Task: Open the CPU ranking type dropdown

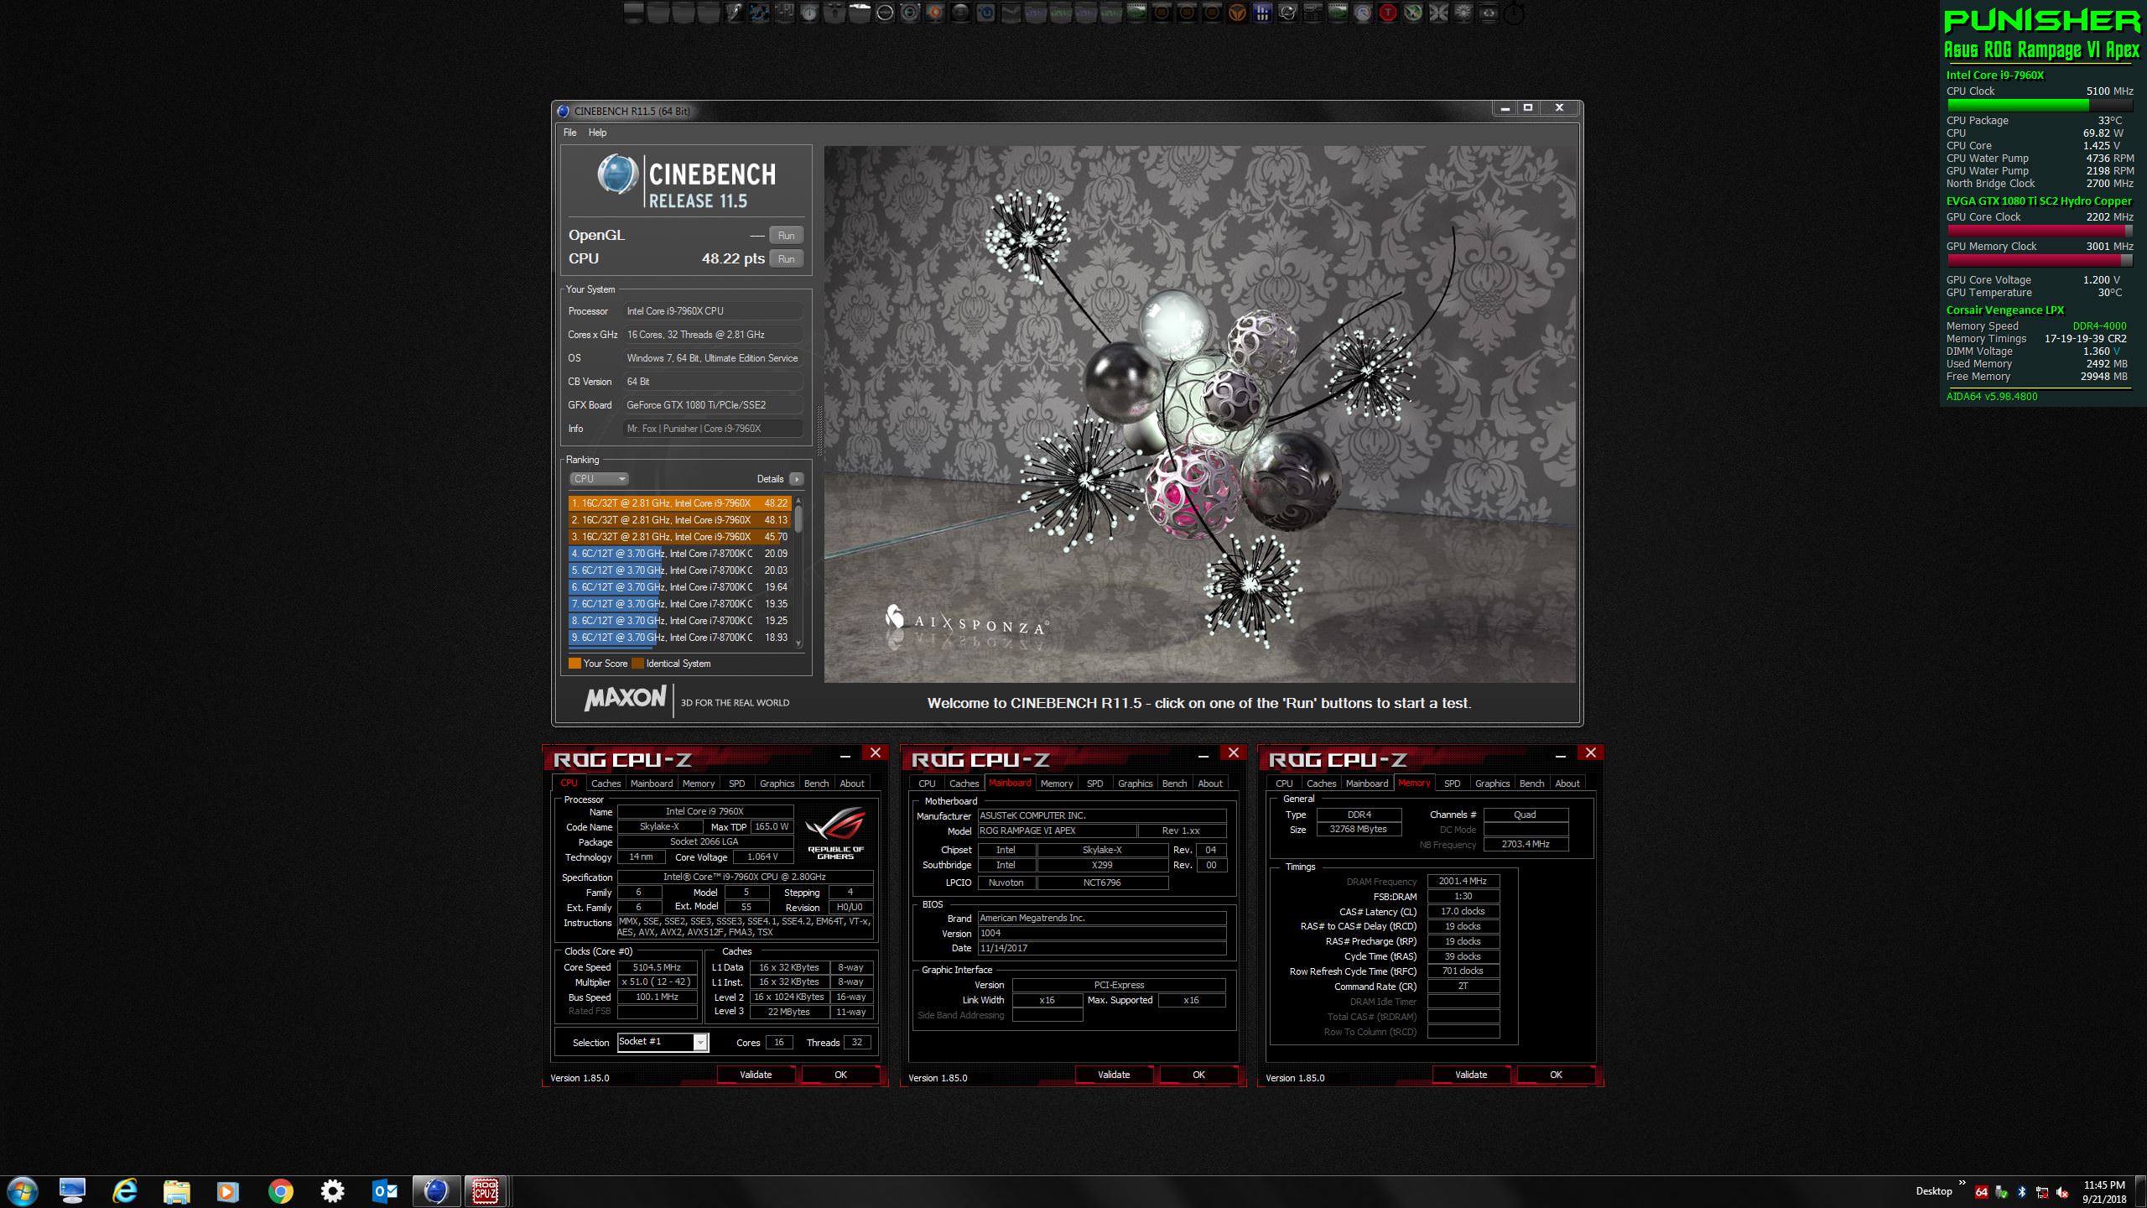Action: 599,479
